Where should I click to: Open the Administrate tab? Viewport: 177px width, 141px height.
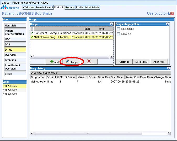point(92,7)
